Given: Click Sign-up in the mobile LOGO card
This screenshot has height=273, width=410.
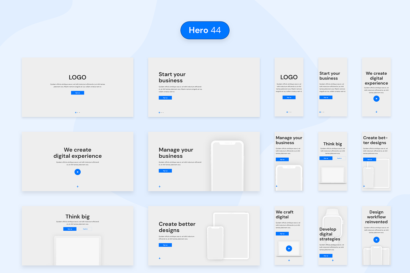Looking at the screenshot, I should click(289, 97).
